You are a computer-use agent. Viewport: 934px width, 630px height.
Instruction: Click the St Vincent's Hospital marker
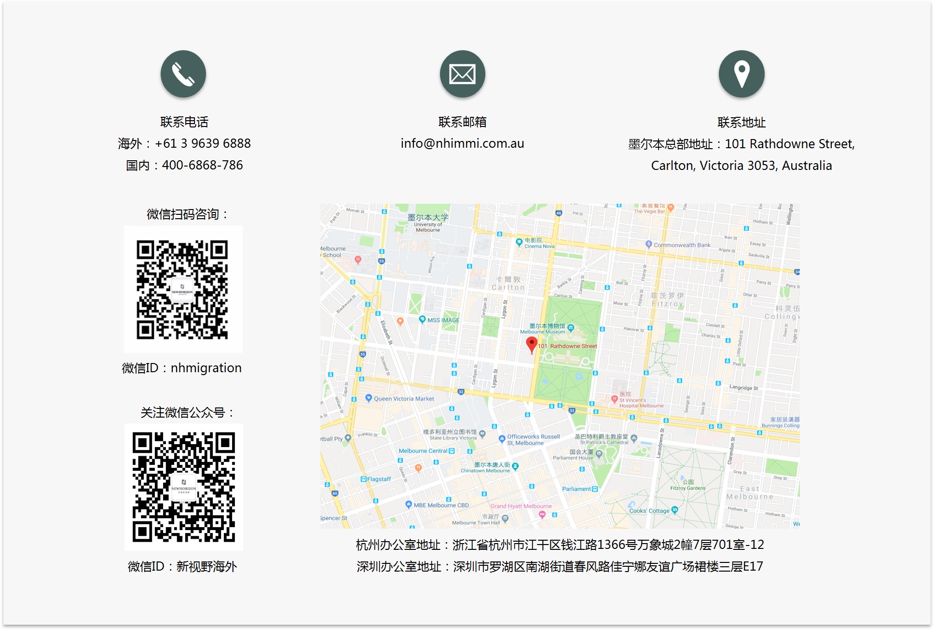(614, 399)
